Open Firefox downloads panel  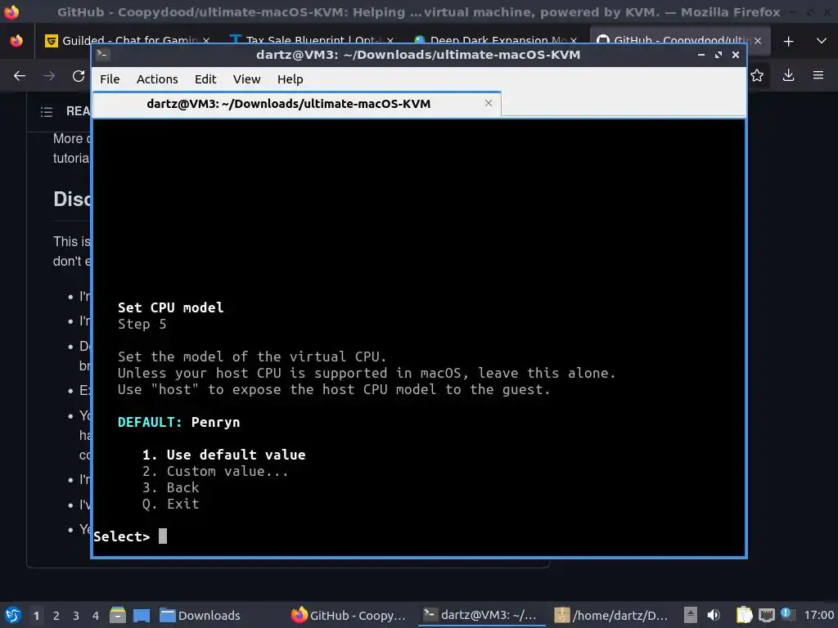click(788, 76)
